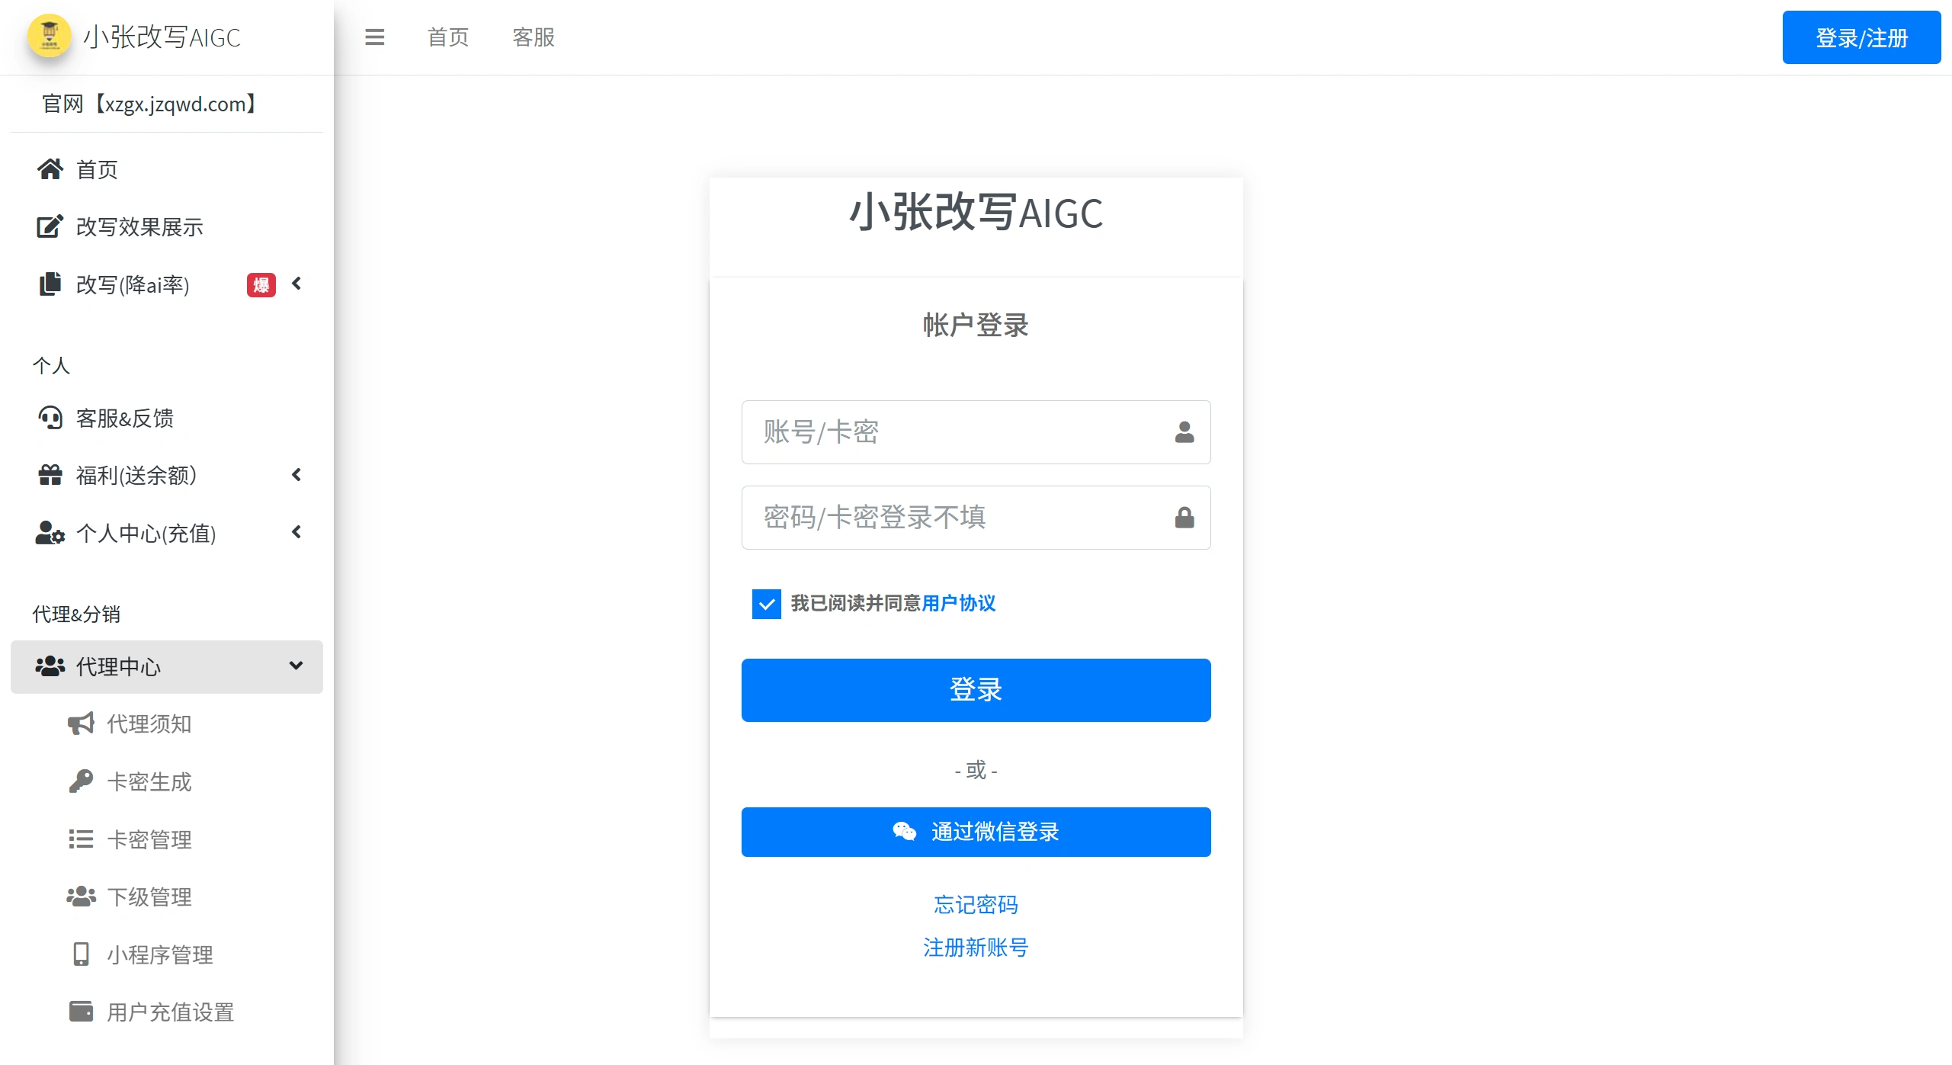Click the blue WeChat login button
The width and height of the screenshot is (1952, 1065).
[x=976, y=832]
